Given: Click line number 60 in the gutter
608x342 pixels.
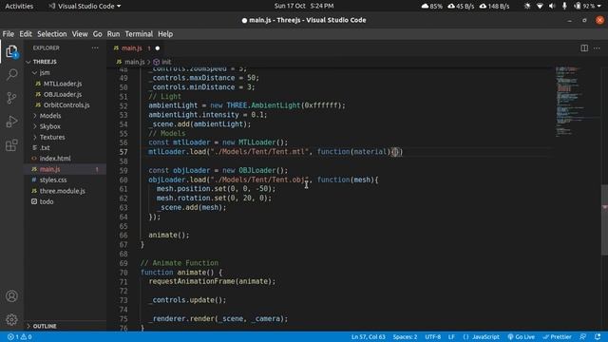Looking at the screenshot, I should point(123,180).
